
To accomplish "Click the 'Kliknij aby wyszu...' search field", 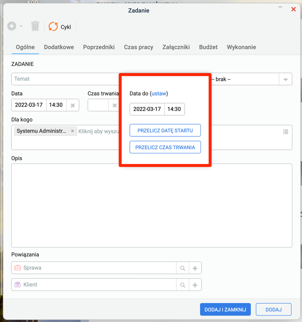I will (x=98, y=131).
